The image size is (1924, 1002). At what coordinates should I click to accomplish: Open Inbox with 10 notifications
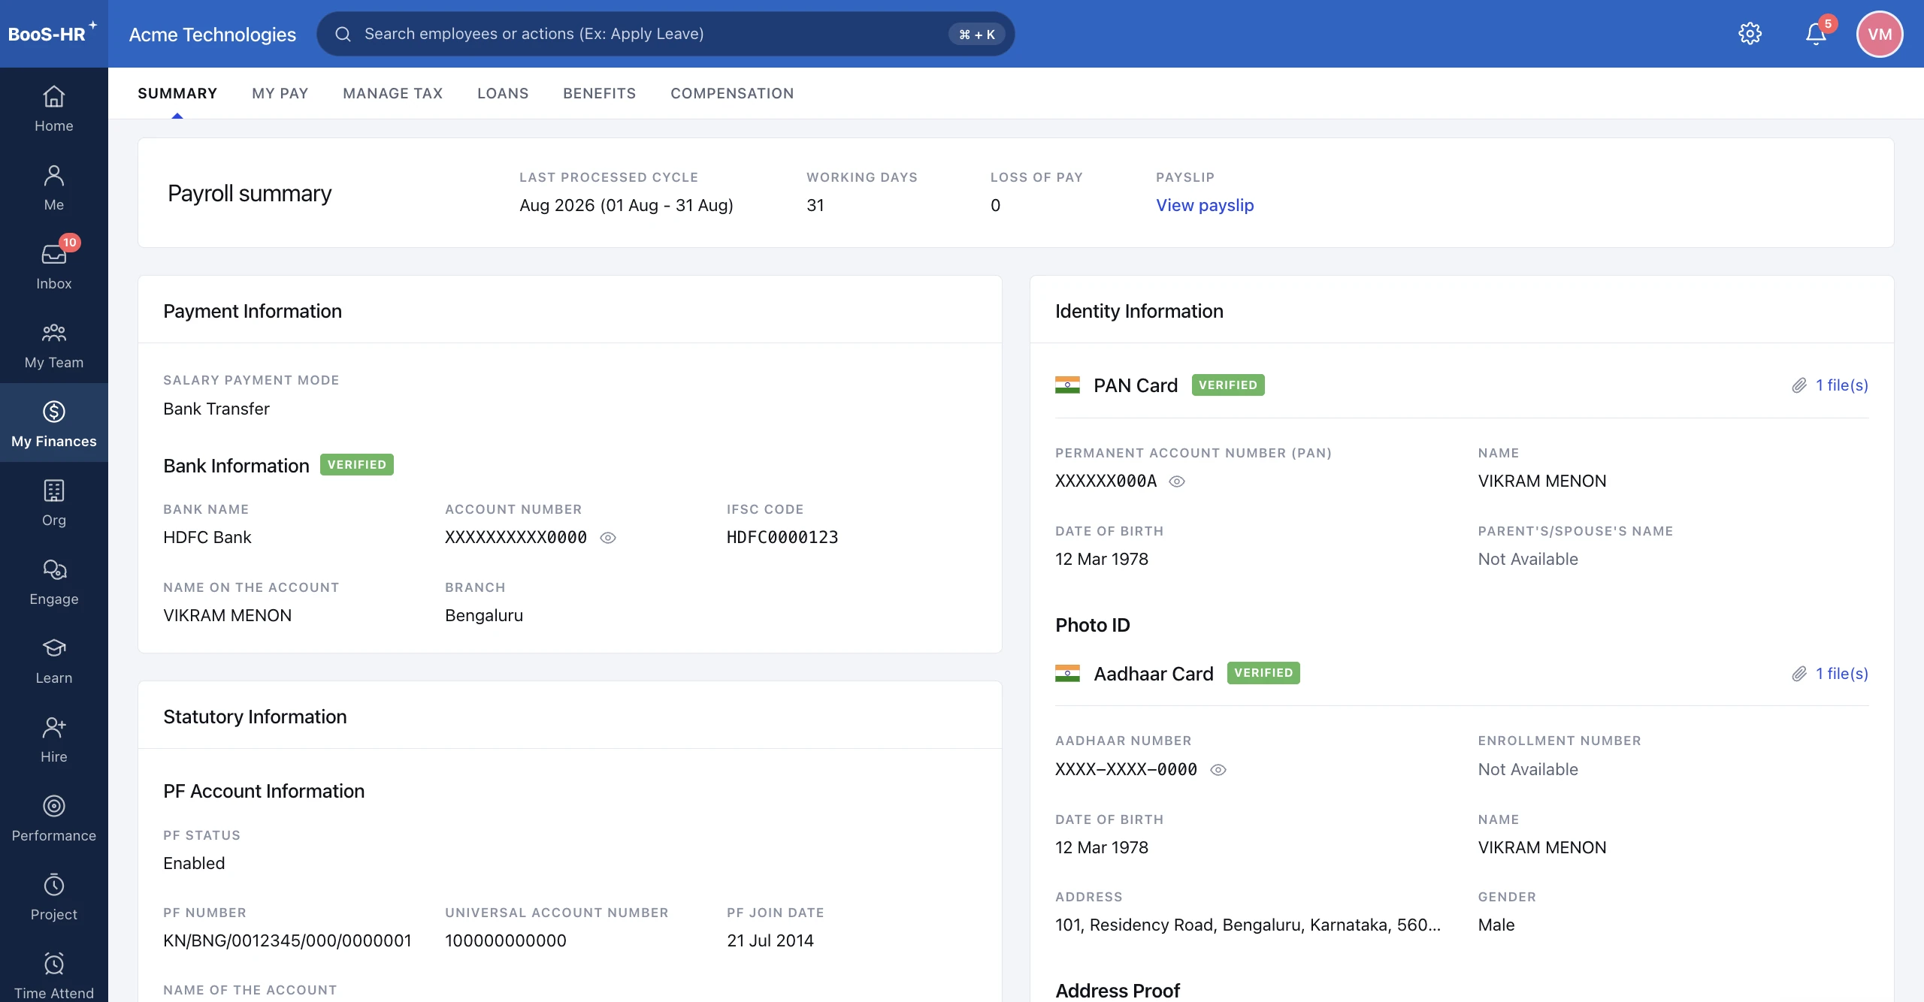54,267
